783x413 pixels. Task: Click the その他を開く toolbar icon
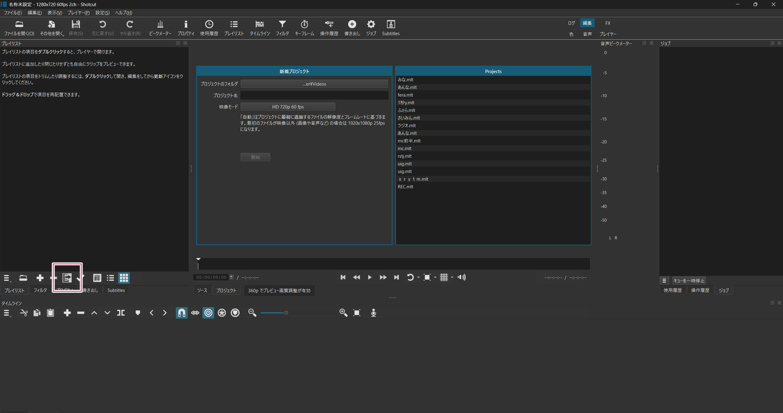pos(52,28)
